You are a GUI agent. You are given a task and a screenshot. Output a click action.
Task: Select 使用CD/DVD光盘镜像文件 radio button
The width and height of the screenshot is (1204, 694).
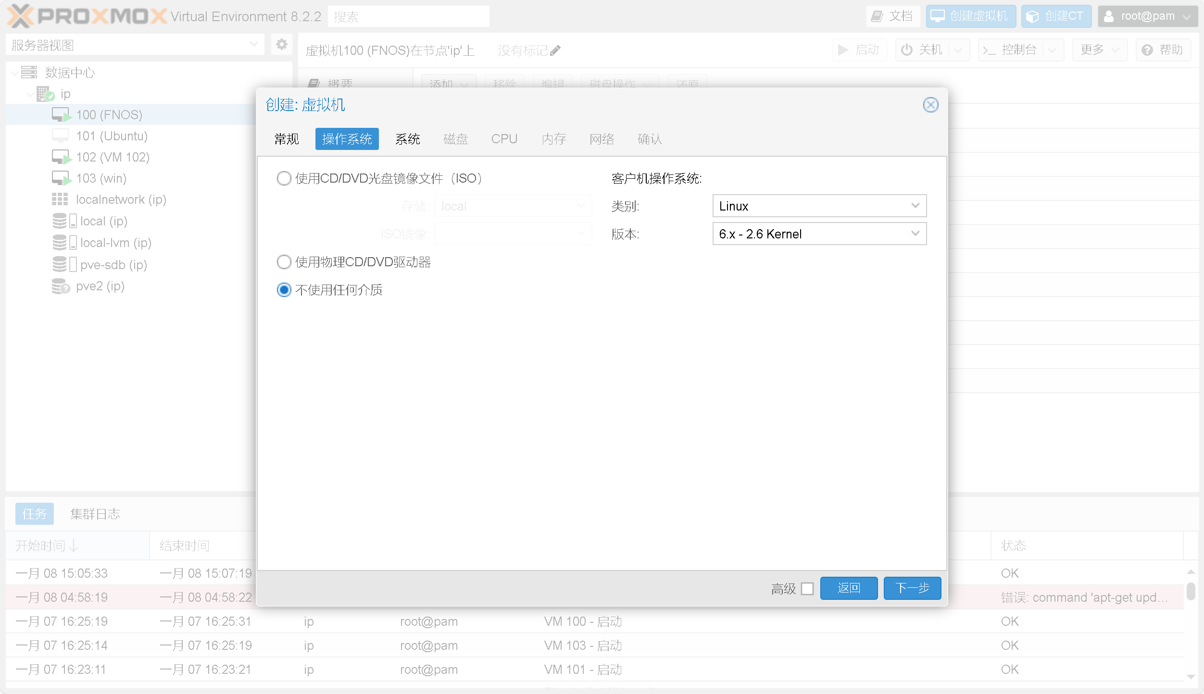[284, 178]
